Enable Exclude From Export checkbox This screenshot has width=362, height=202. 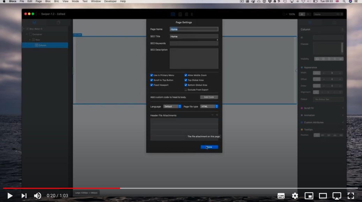186,90
